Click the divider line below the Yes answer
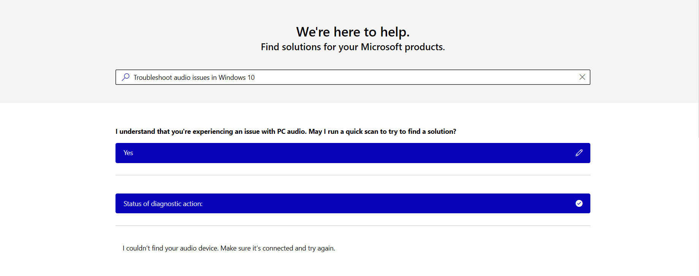The width and height of the screenshot is (699, 276). click(353, 175)
